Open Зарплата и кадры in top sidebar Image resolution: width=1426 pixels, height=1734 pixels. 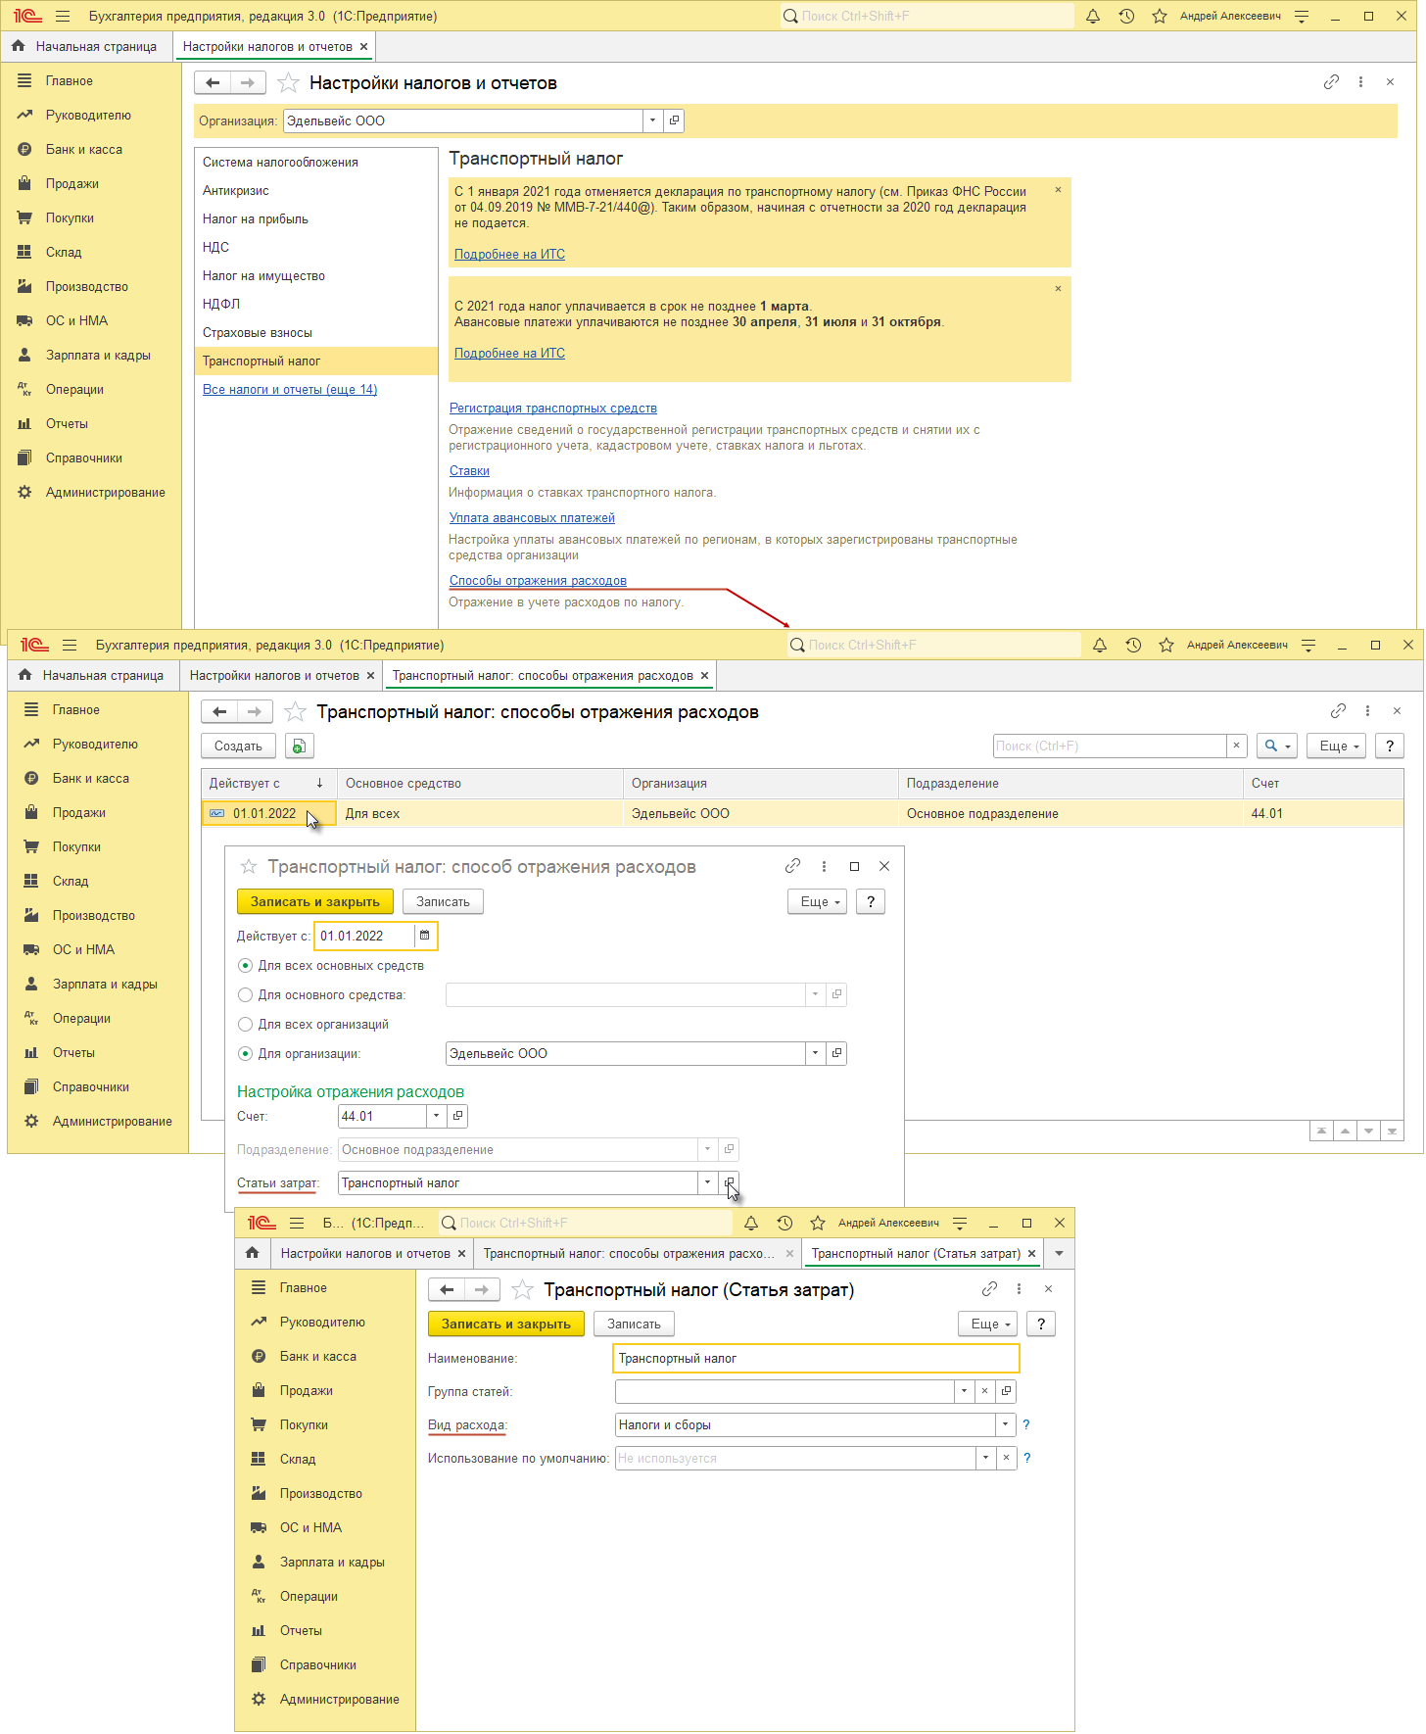pos(98,355)
